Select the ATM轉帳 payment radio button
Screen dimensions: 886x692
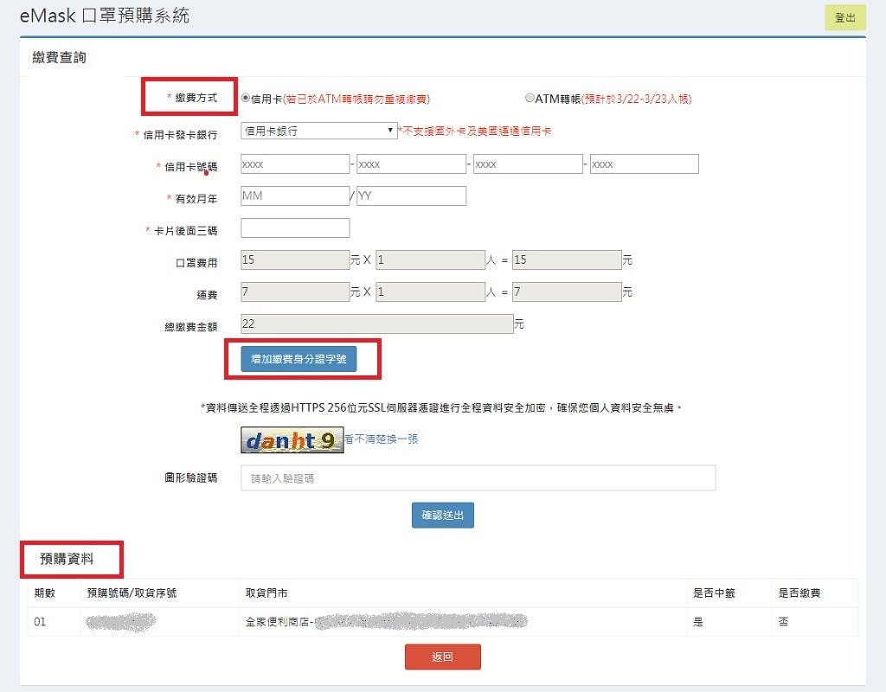(x=530, y=98)
